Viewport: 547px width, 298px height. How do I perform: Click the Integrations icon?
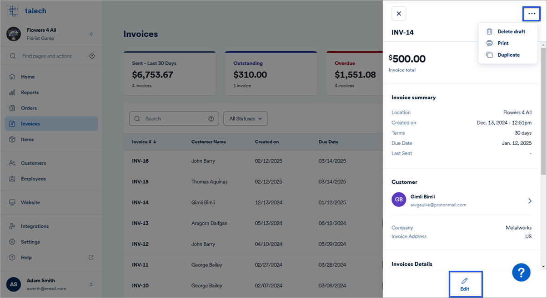[12, 226]
